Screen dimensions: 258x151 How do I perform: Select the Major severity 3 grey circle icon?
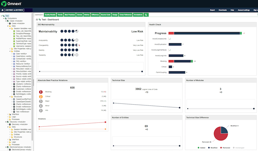coord(41,101)
